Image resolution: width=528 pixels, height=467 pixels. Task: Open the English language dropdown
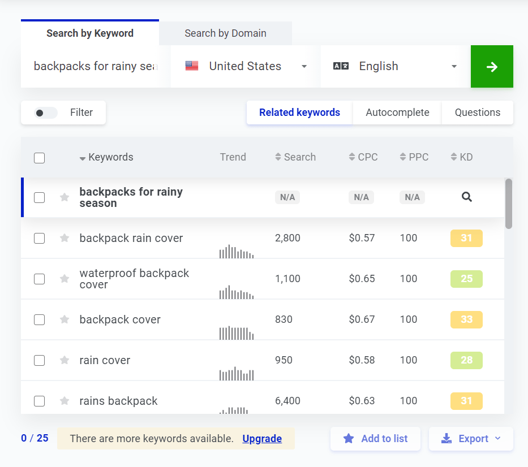pos(395,67)
